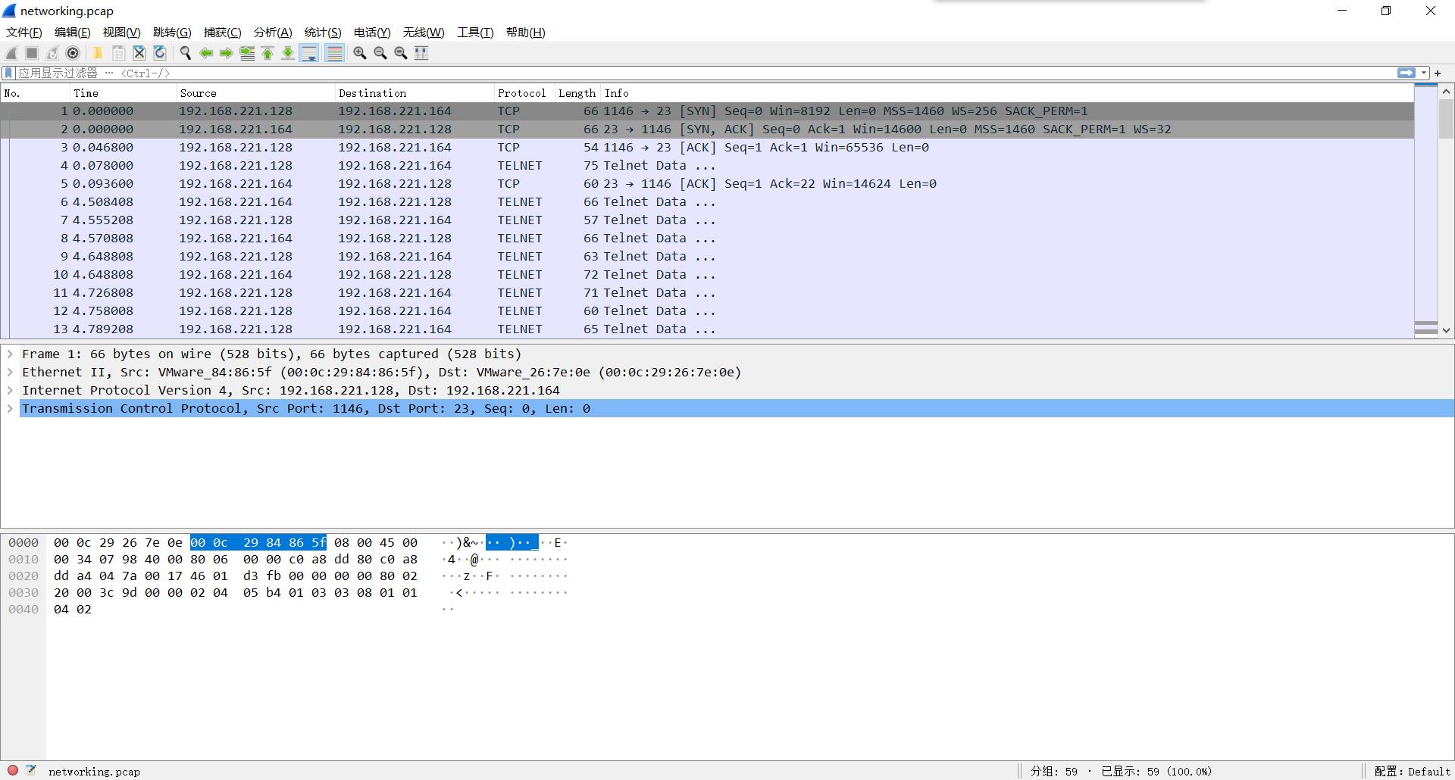Select packet 3 with ACK Seq=1
Screen dimensions: 1455x780
tap(707, 147)
